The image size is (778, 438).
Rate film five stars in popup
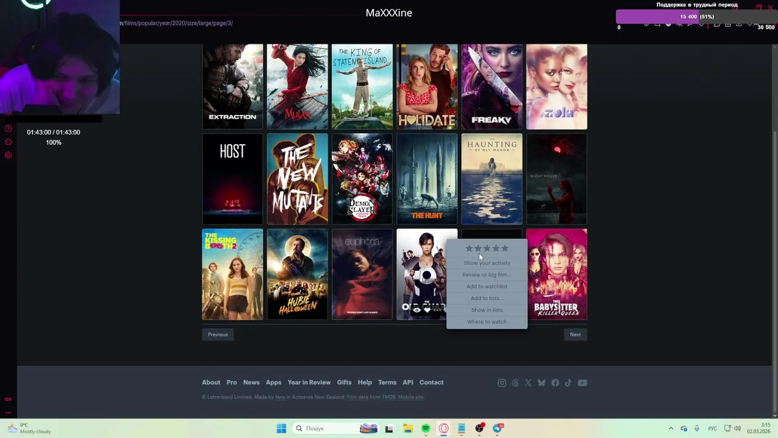505,248
